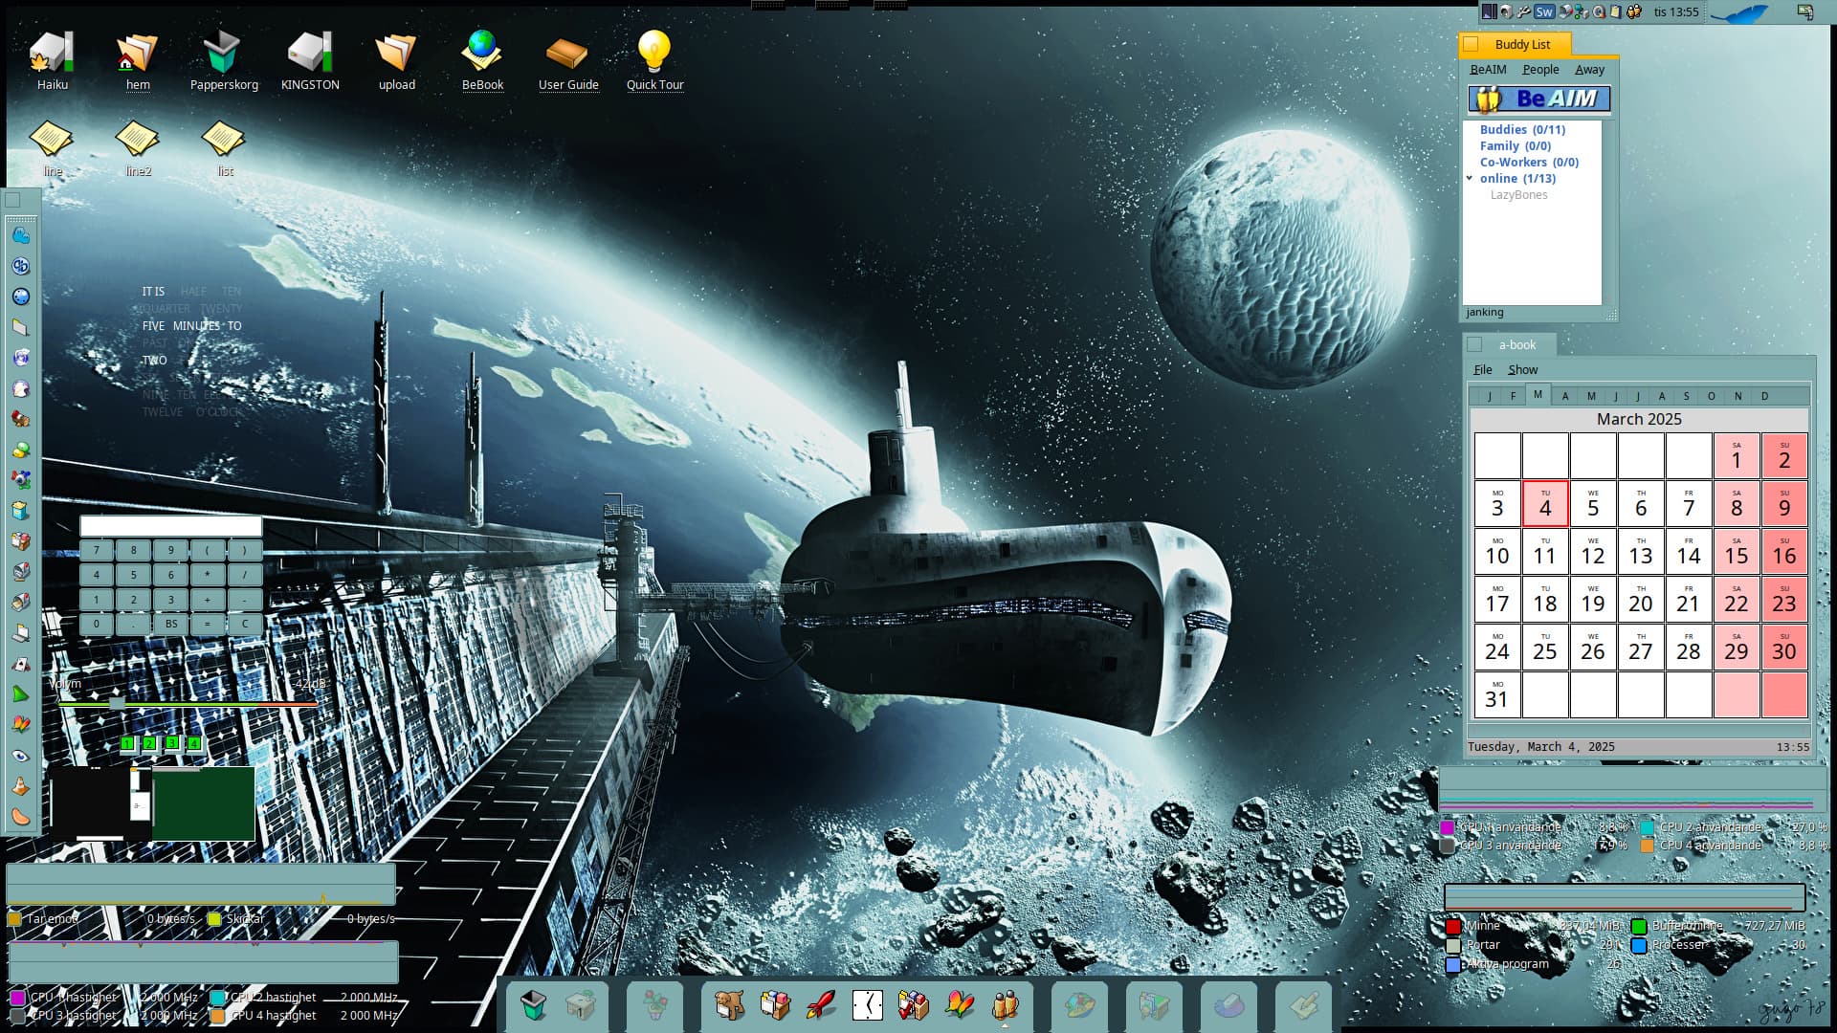The image size is (1837, 1033).
Task: Open the traffic cone icon in left launcher
Action: (x=20, y=786)
